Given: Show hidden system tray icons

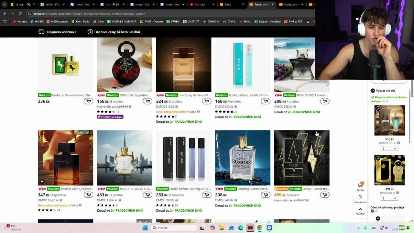Looking at the screenshot, I should point(358,228).
